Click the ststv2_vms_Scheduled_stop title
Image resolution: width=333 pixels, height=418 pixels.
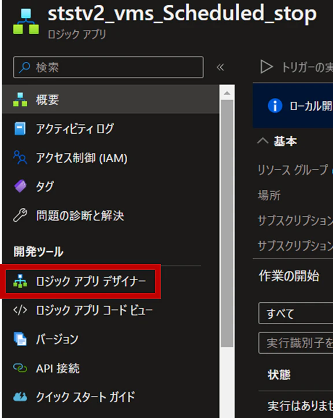(182, 13)
